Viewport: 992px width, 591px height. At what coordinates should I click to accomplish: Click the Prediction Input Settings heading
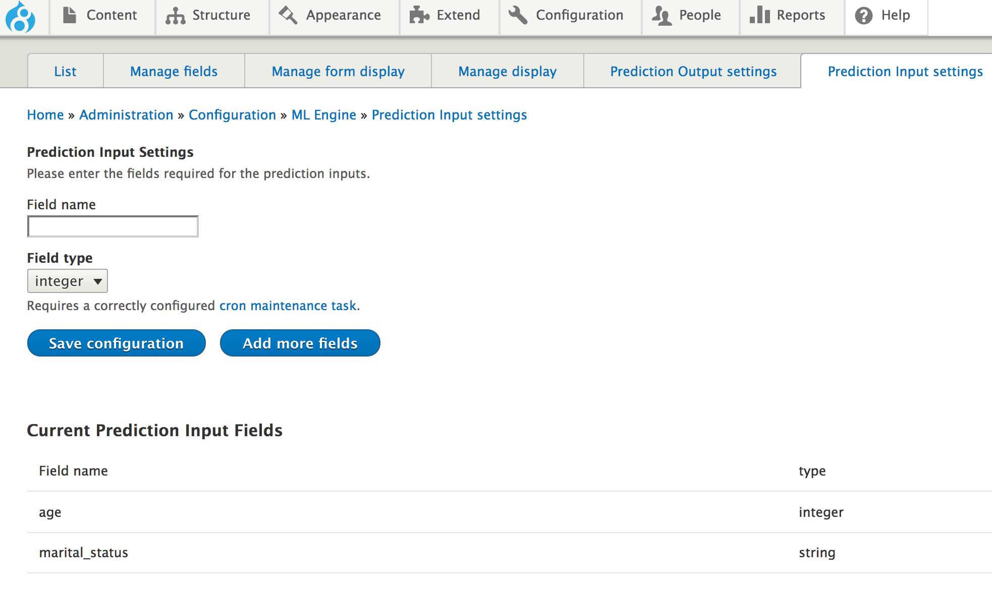(x=111, y=152)
